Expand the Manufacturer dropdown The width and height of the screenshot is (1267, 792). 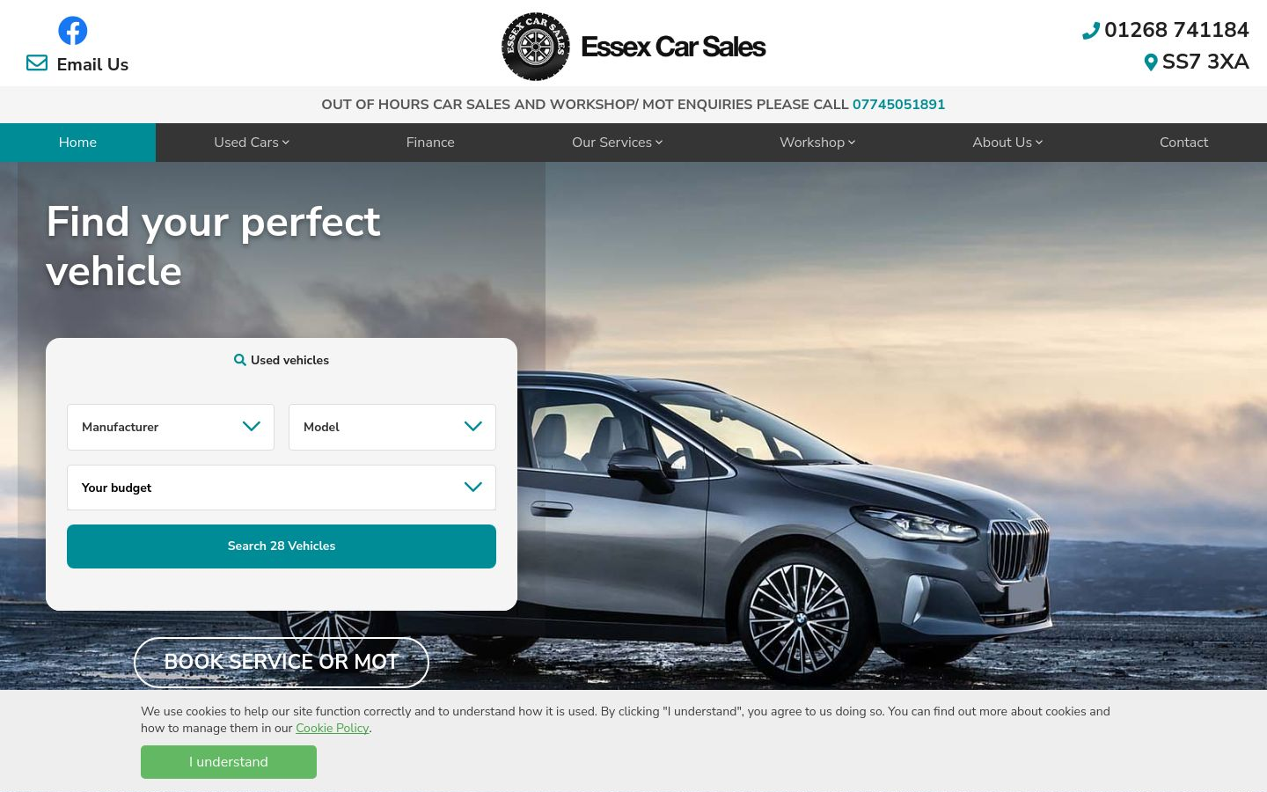(171, 427)
